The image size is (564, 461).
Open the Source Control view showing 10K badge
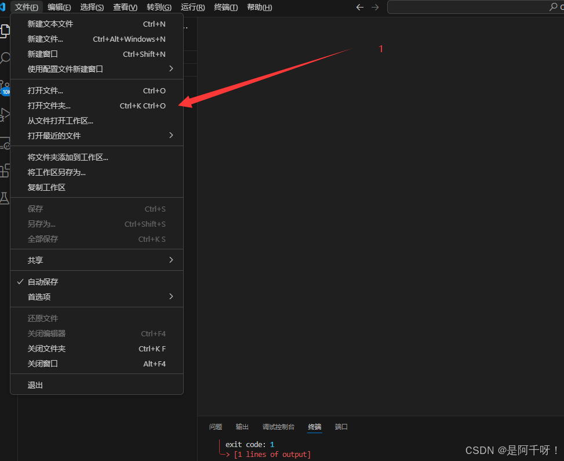[x=5, y=87]
